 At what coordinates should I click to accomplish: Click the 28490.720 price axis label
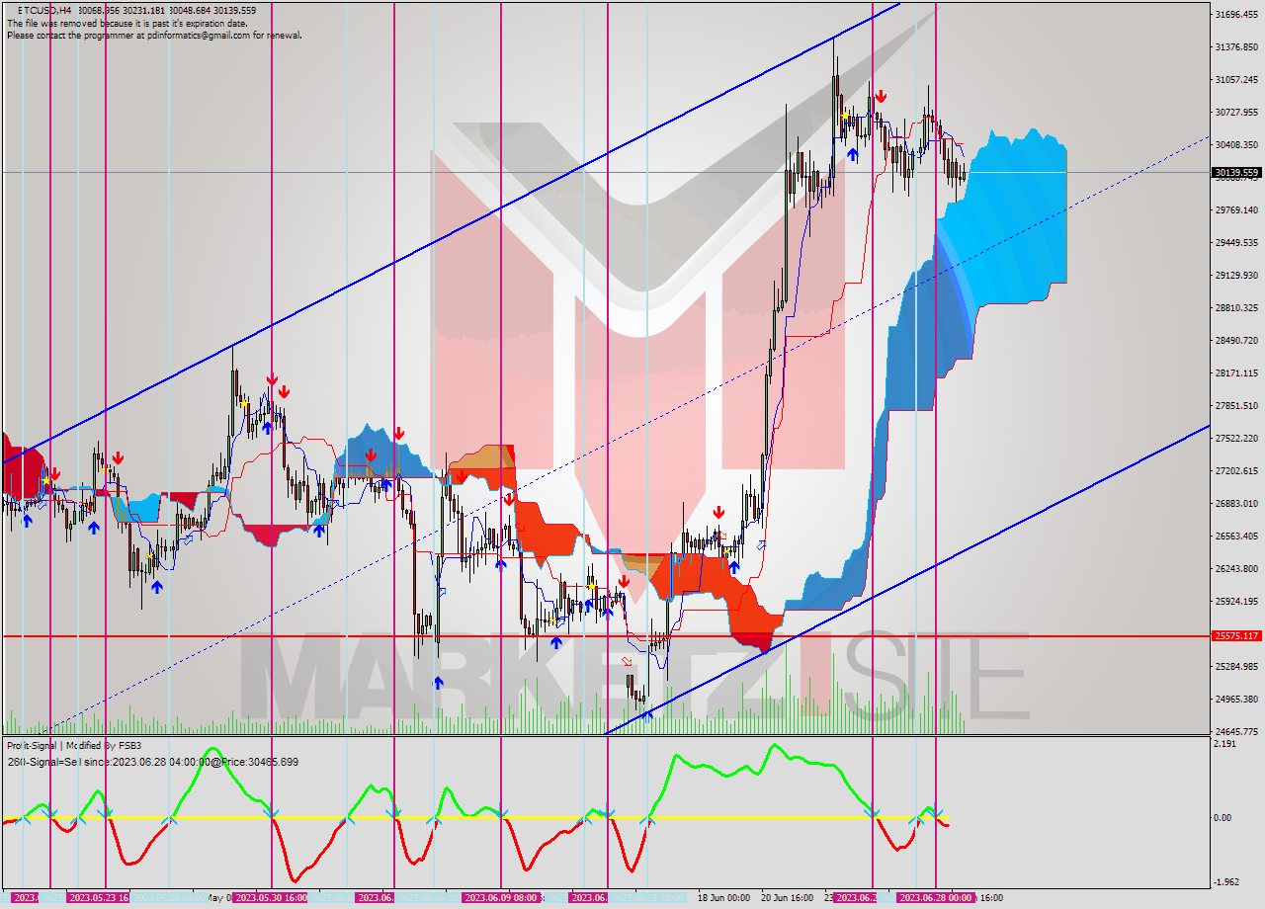[1236, 340]
